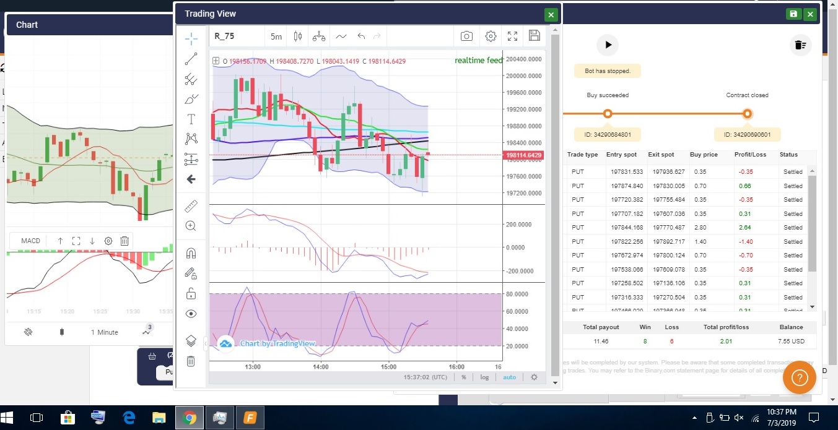Viewport: 838px width, 430px height.
Task: Remove all drawings using the bottom trash icon
Action: click(191, 361)
